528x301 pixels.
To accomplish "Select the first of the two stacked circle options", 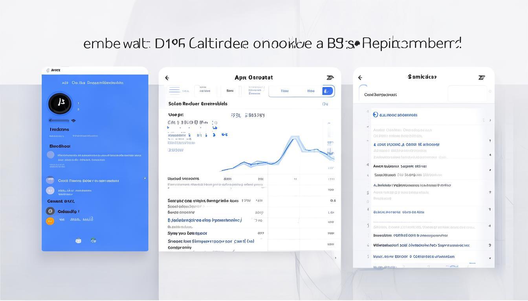I will click(x=50, y=180).
